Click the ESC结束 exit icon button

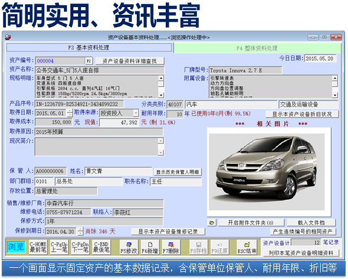(247, 247)
